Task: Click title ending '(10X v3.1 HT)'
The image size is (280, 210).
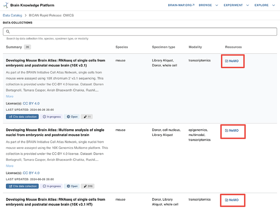Action: pos(55,202)
